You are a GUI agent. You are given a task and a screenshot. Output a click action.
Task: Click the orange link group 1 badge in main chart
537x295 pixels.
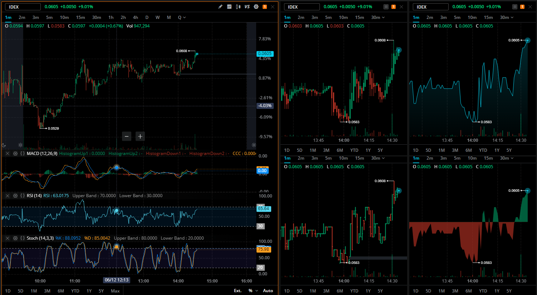click(265, 7)
